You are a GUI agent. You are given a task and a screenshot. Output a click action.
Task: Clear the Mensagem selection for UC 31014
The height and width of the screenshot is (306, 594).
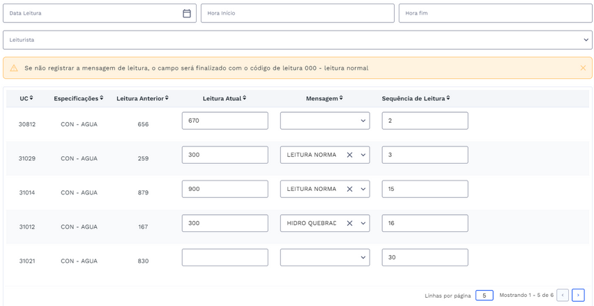(349, 189)
